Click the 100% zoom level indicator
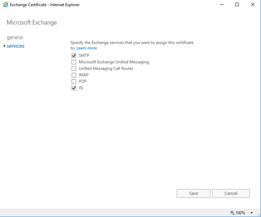 point(240,213)
